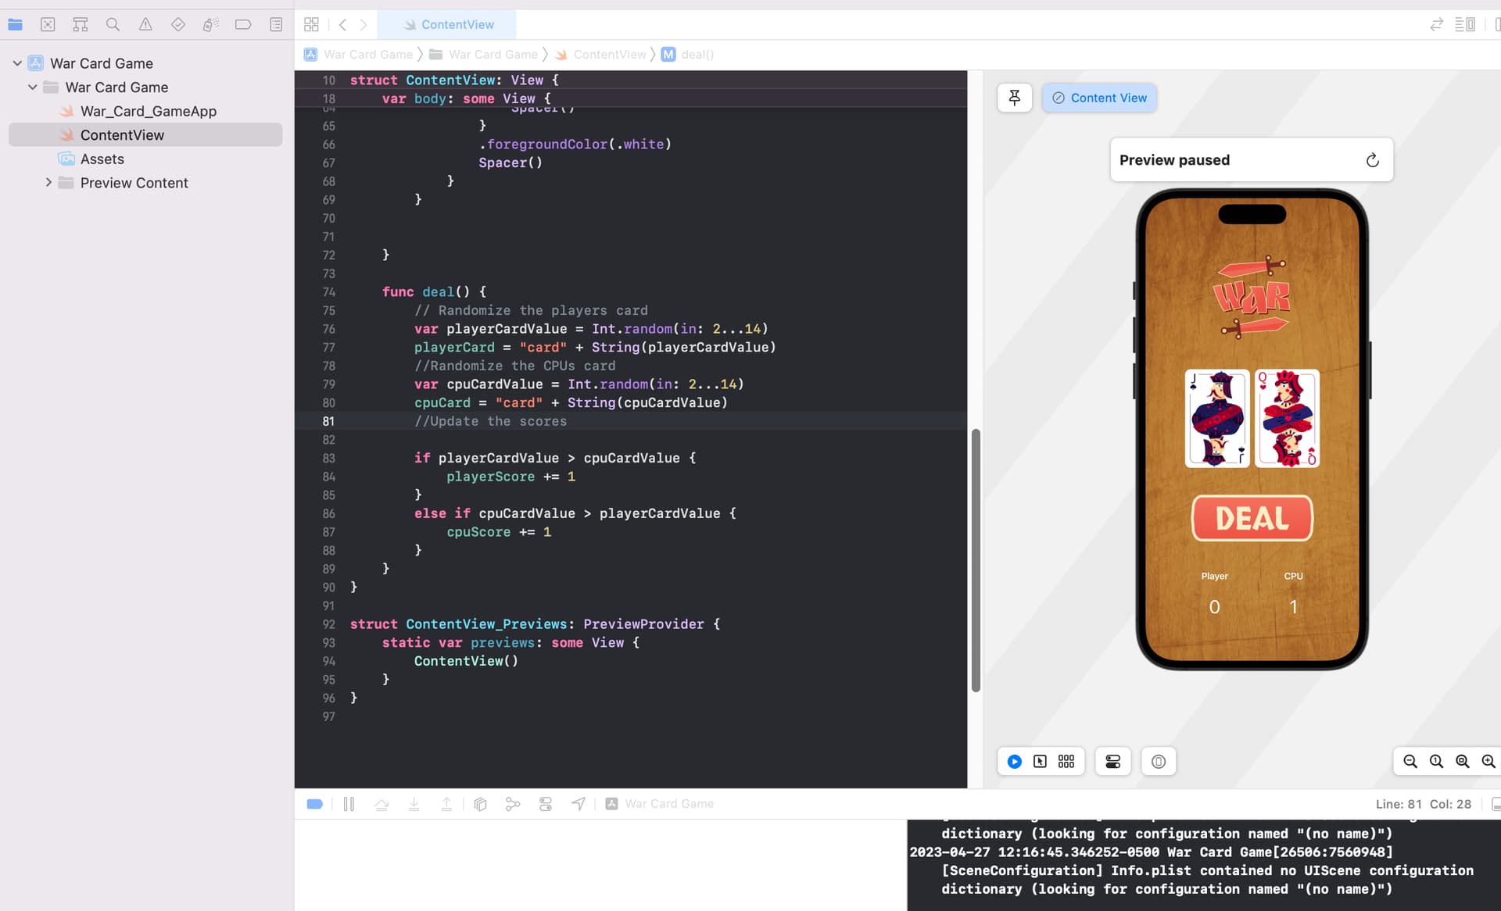Toggle Live preview mode play button
This screenshot has height=911, width=1501.
tap(1014, 761)
